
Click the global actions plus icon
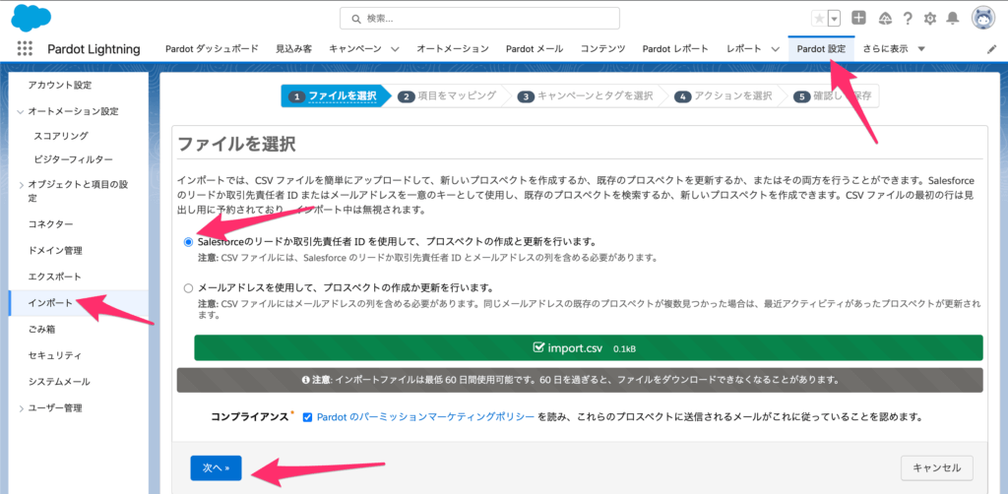pyautogui.click(x=858, y=18)
